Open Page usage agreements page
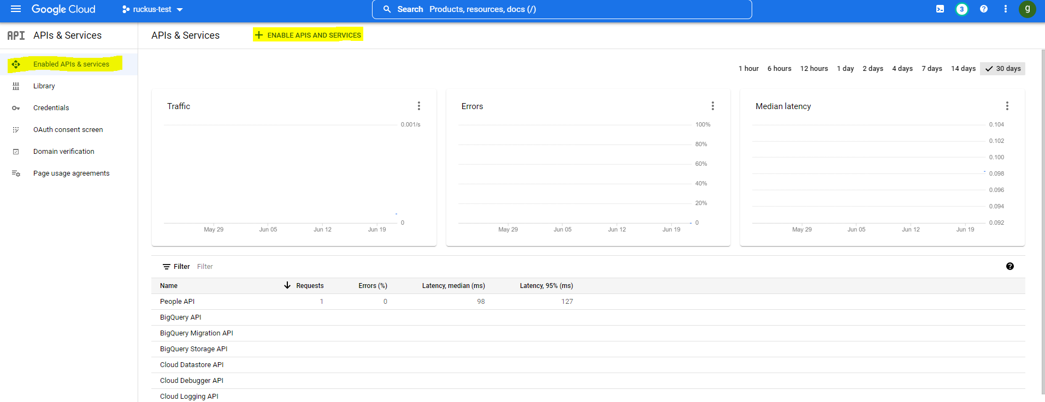 click(72, 173)
